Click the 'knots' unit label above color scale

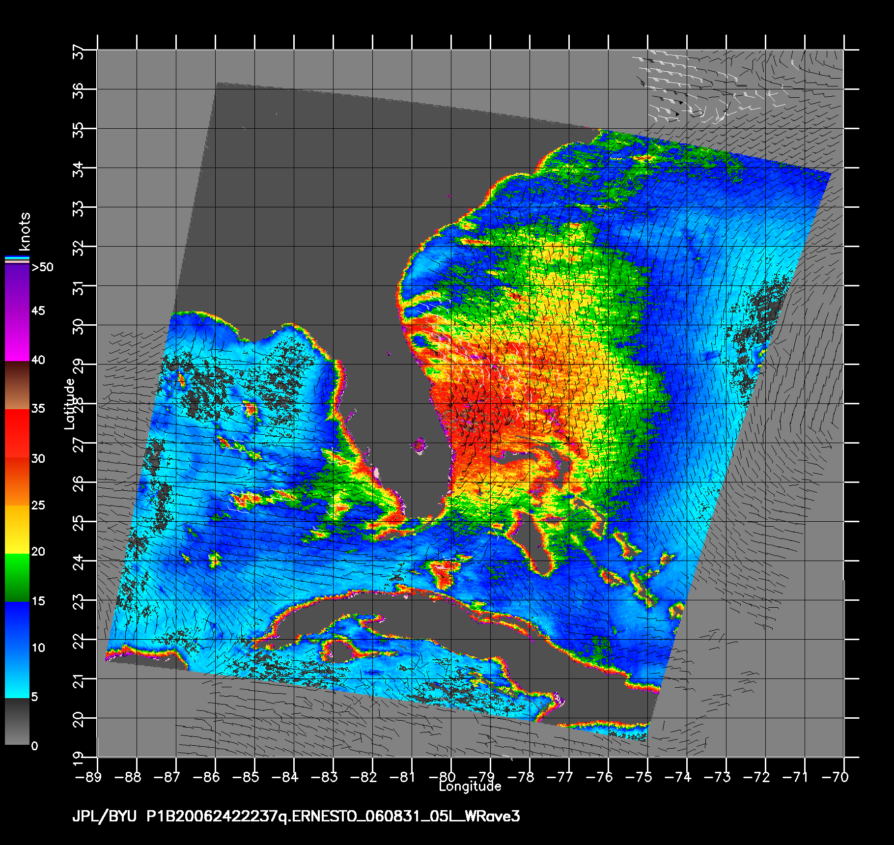coord(25,231)
